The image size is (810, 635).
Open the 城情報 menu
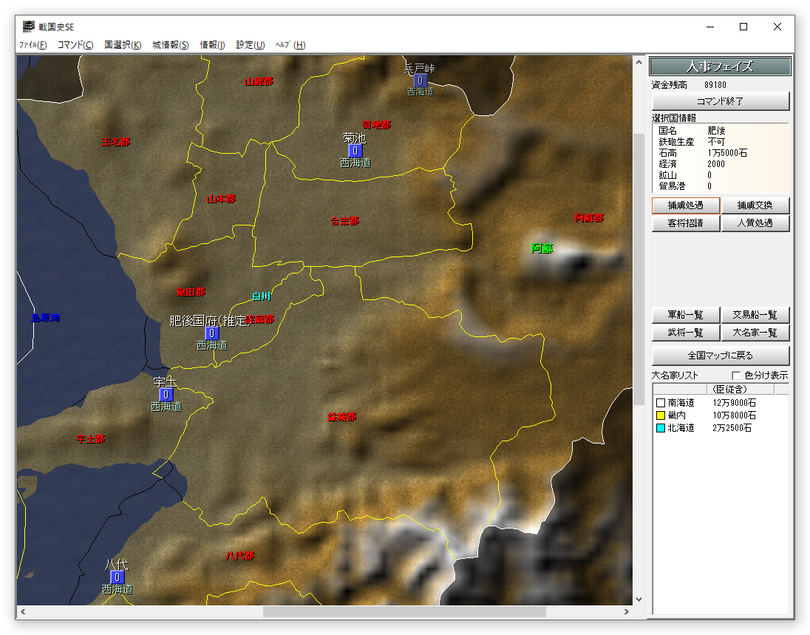171,45
